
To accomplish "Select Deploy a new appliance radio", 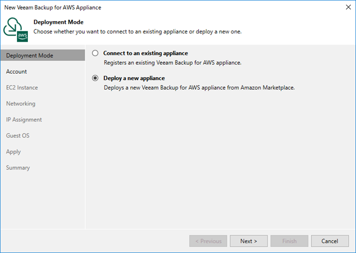I will tap(95, 78).
